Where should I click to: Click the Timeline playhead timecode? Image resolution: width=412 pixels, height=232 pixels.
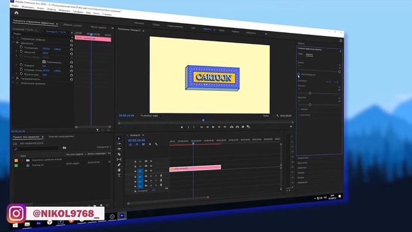coord(136,140)
